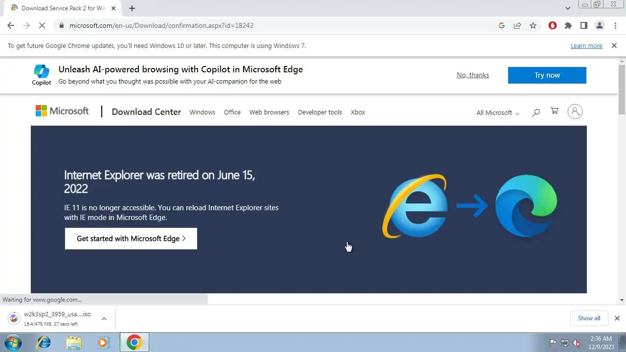Click the Try now button

pos(547,75)
